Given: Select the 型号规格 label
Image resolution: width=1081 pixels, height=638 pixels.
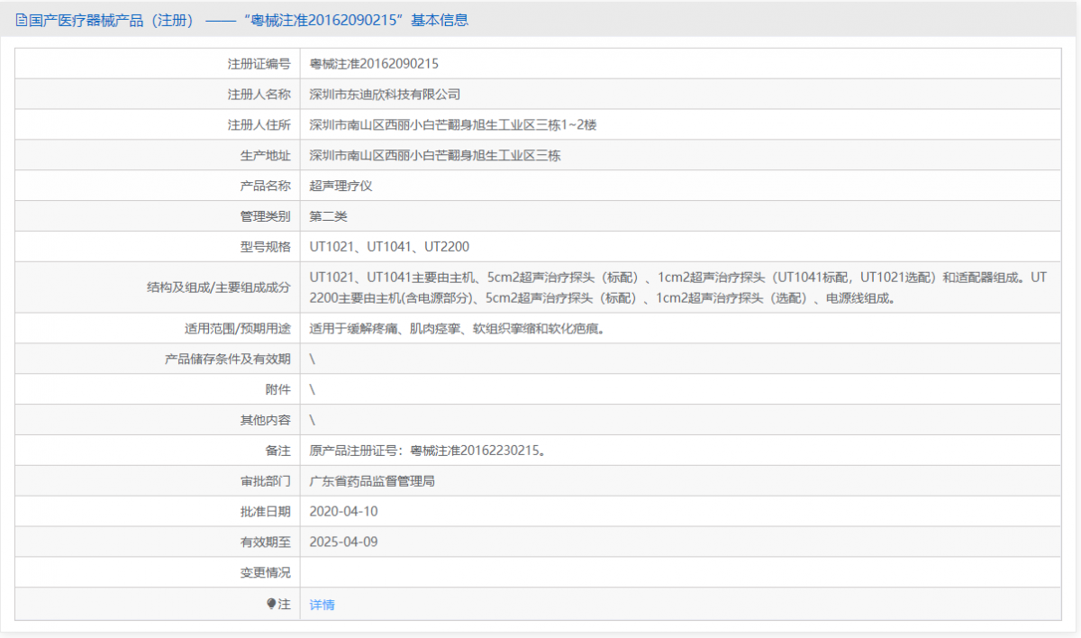Looking at the screenshot, I should pos(266,247).
